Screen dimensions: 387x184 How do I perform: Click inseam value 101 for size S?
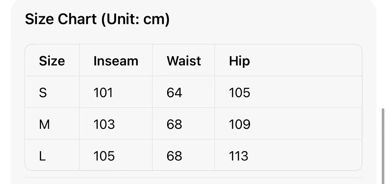coord(103,93)
